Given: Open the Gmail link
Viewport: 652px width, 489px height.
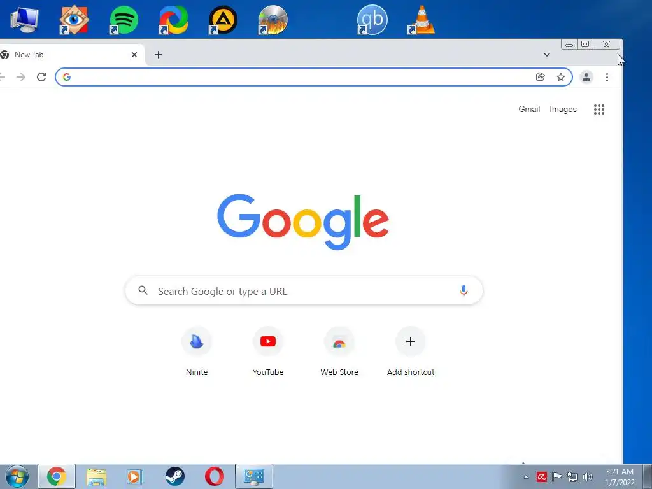Looking at the screenshot, I should 529,109.
